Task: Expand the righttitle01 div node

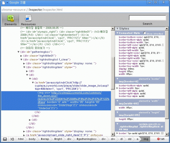Action: point(21,56)
